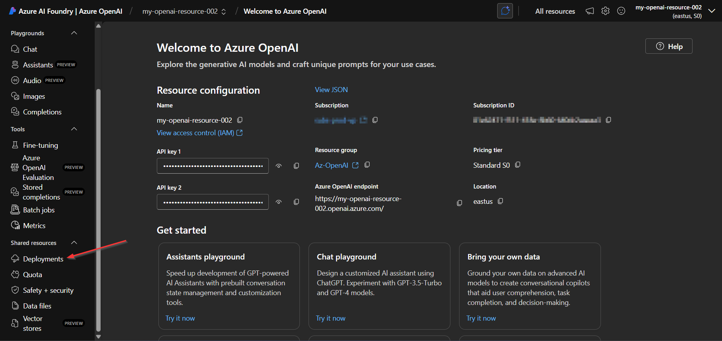Click the Azure AI Foundry | Azure OpenAI title
Image resolution: width=722 pixels, height=341 pixels.
70,11
